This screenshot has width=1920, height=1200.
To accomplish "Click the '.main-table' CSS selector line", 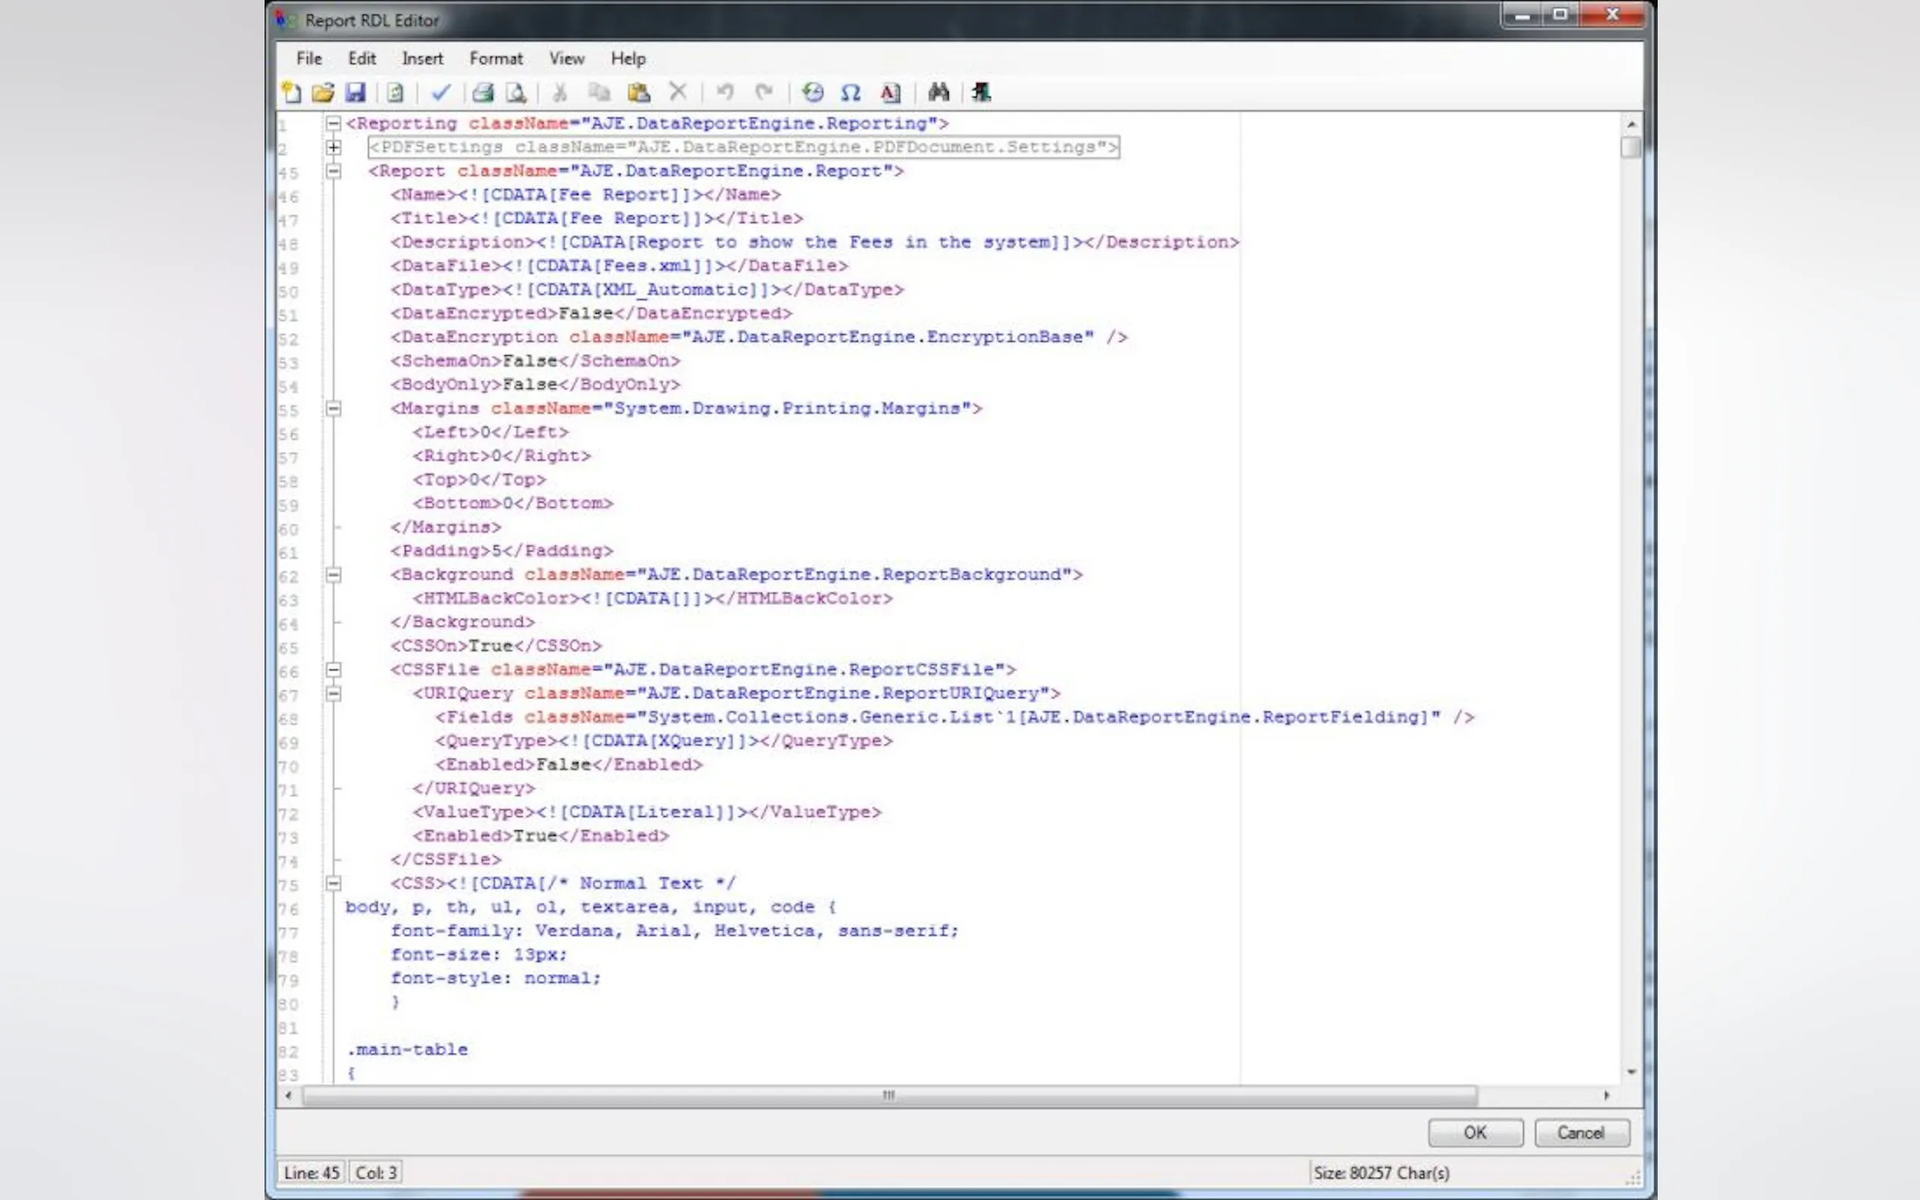I will point(407,1049).
